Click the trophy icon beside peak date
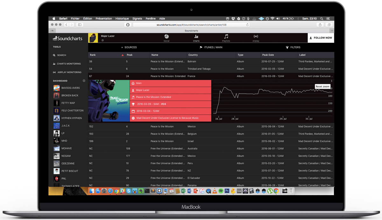The height and width of the screenshot is (220, 382). [x=133, y=104]
